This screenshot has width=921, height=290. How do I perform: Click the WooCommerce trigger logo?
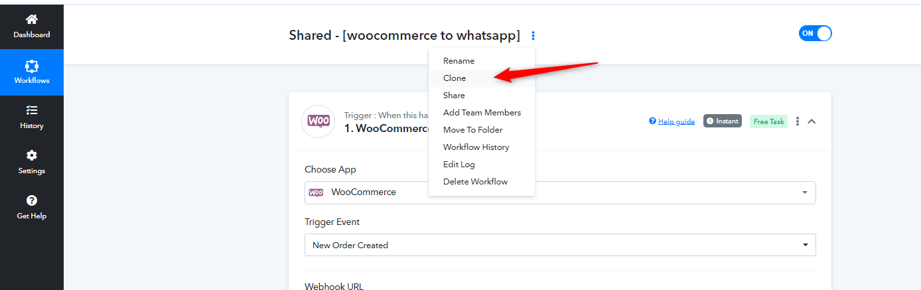[x=318, y=121]
